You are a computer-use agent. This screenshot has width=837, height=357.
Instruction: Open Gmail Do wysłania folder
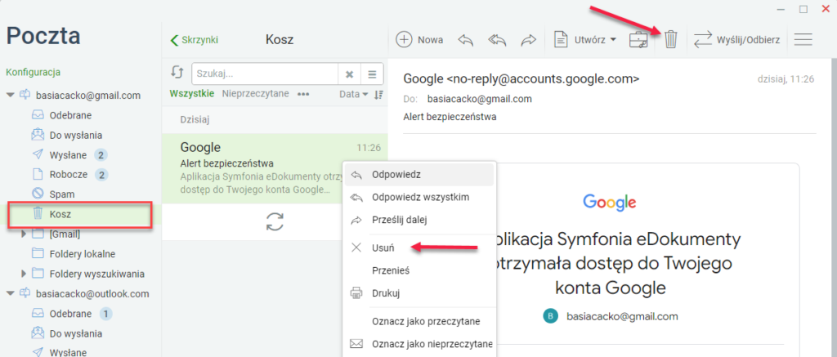point(76,135)
